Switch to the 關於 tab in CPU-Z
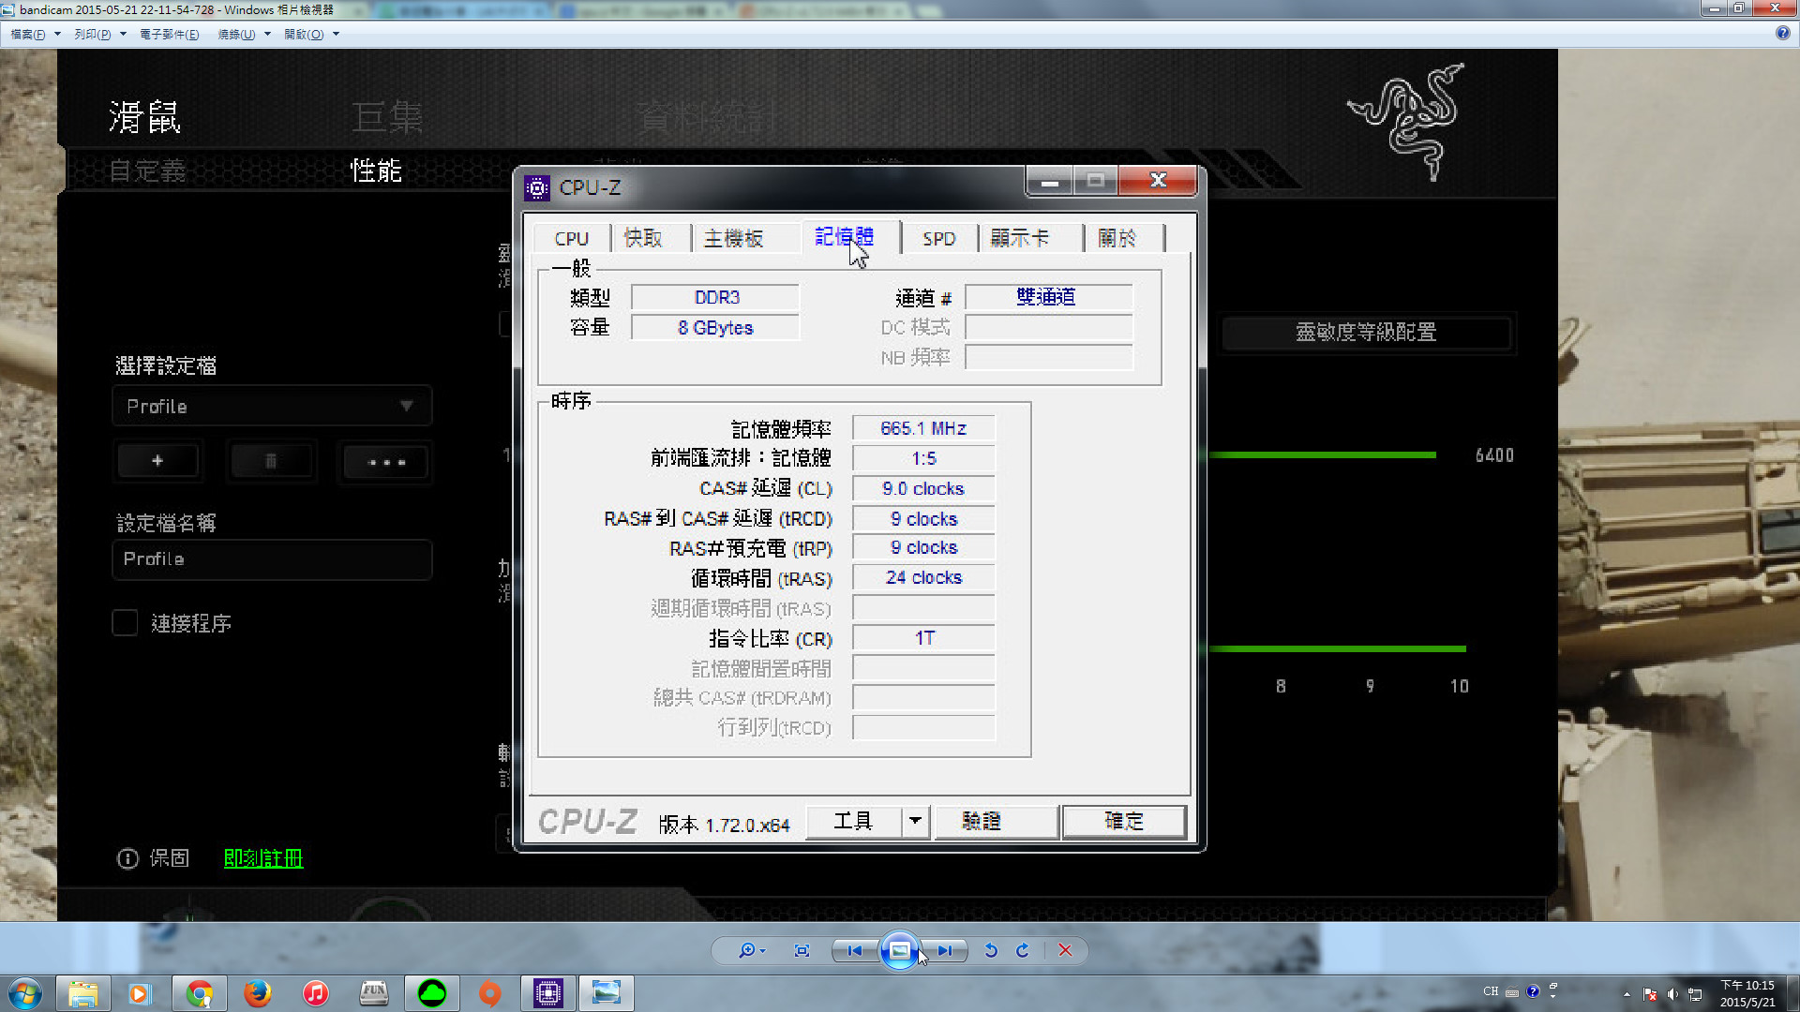Screen dimensions: 1800x1012 (x=1117, y=239)
